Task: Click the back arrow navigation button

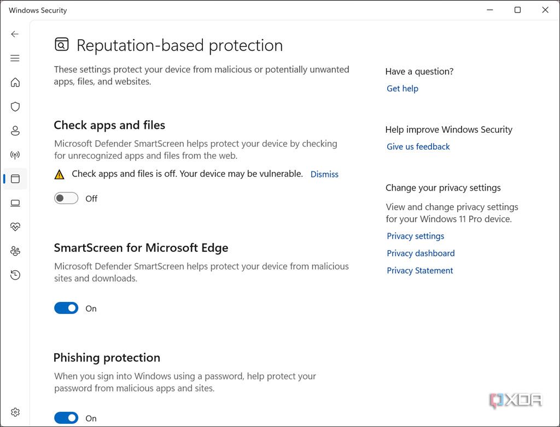Action: pos(15,34)
